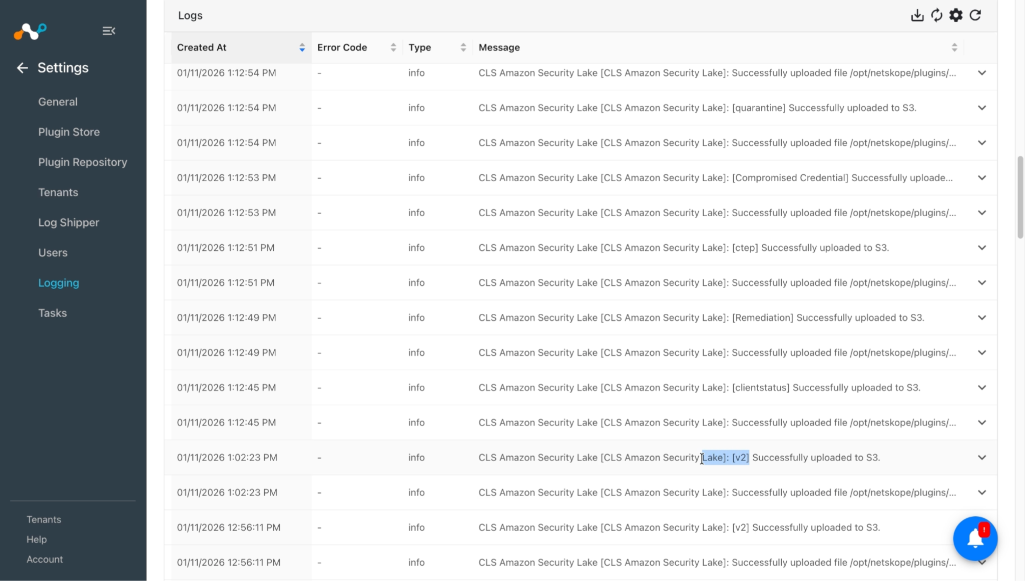Select Logging in sidebar
Viewport: 1025px width, 581px height.
59,283
